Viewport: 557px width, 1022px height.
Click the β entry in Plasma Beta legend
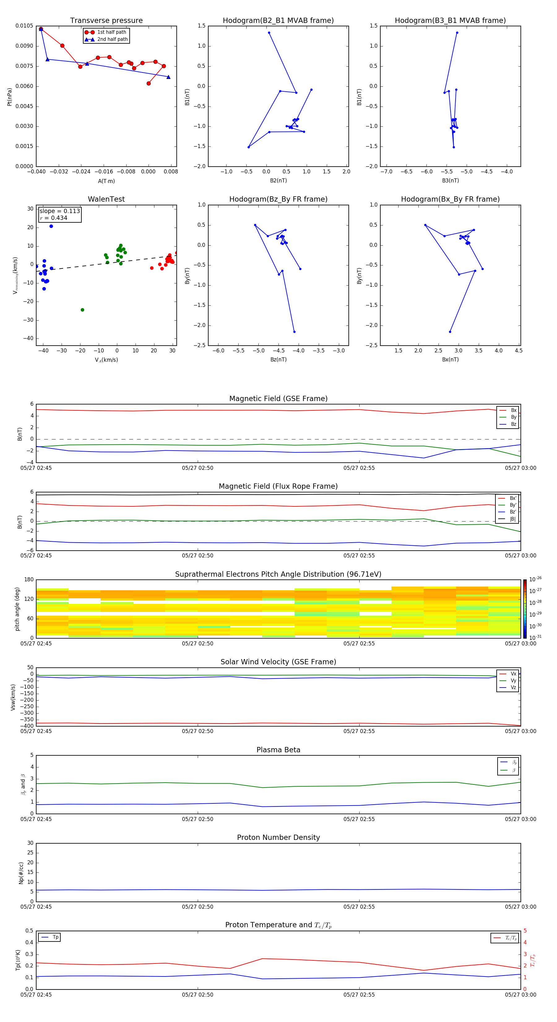[x=508, y=770]
